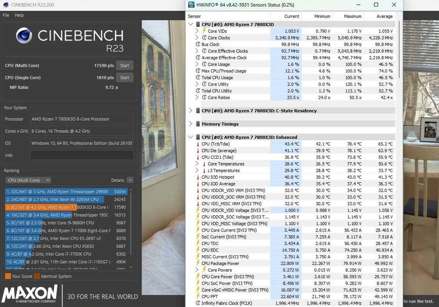Click the Info input field in Cinebench
The width and height of the screenshot is (439, 307).
click(x=82, y=155)
